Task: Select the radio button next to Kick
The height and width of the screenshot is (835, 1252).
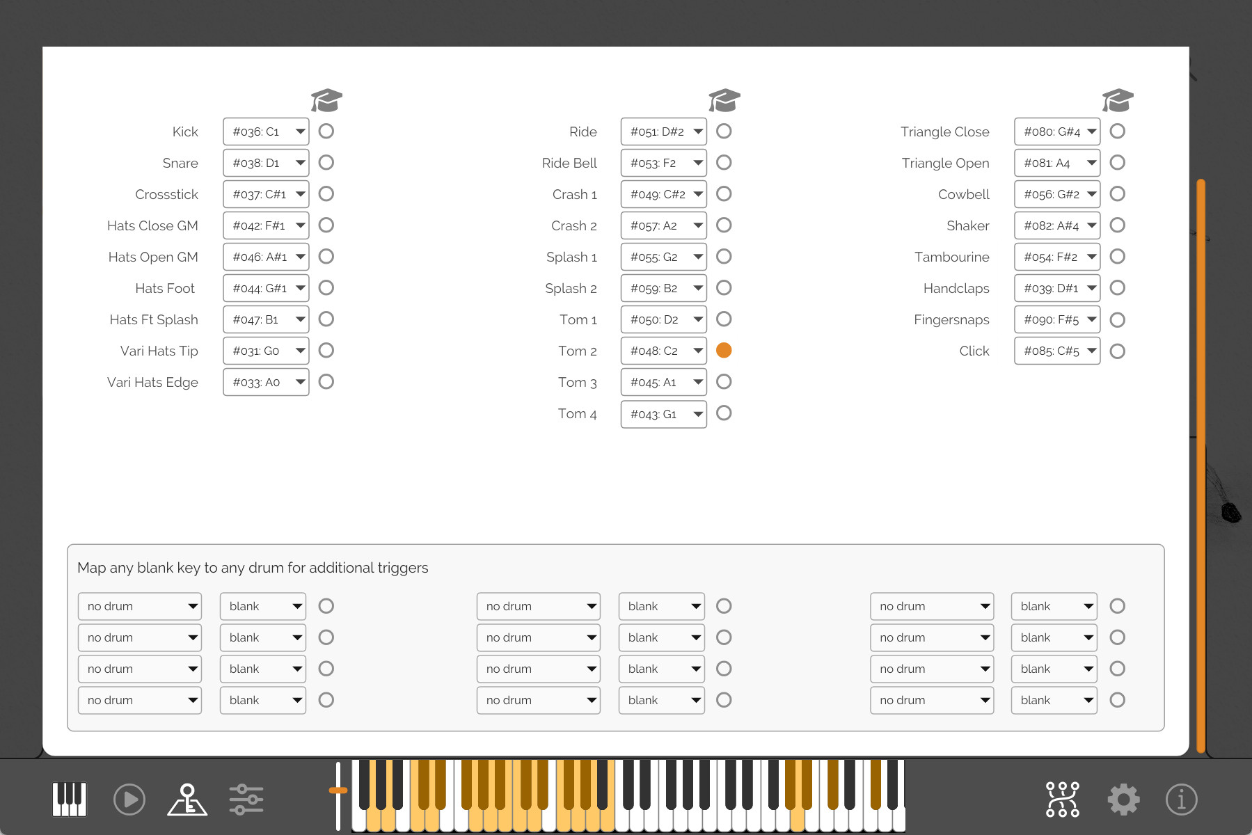Action: (x=326, y=131)
